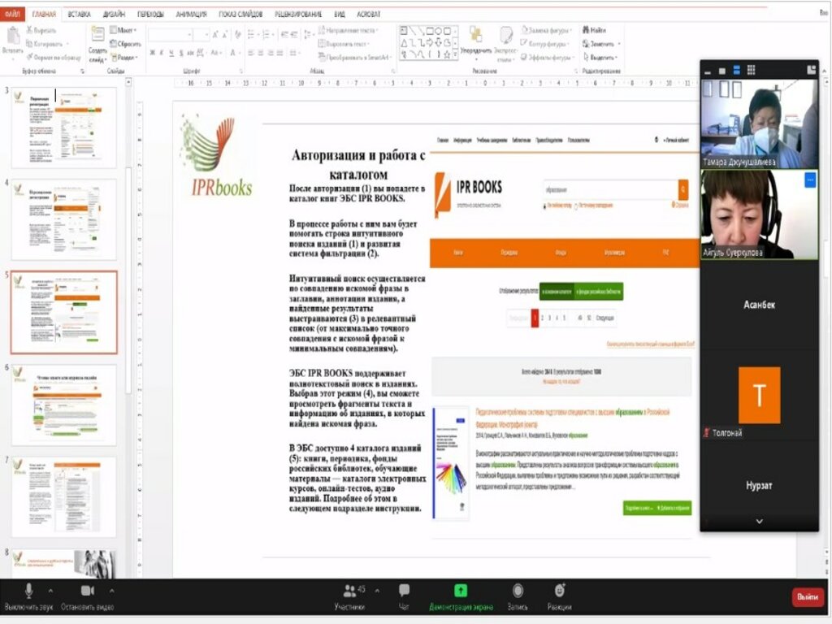Click Сбросить (Reset) slide button
This screenshot has width=832, height=624.
tap(126, 44)
